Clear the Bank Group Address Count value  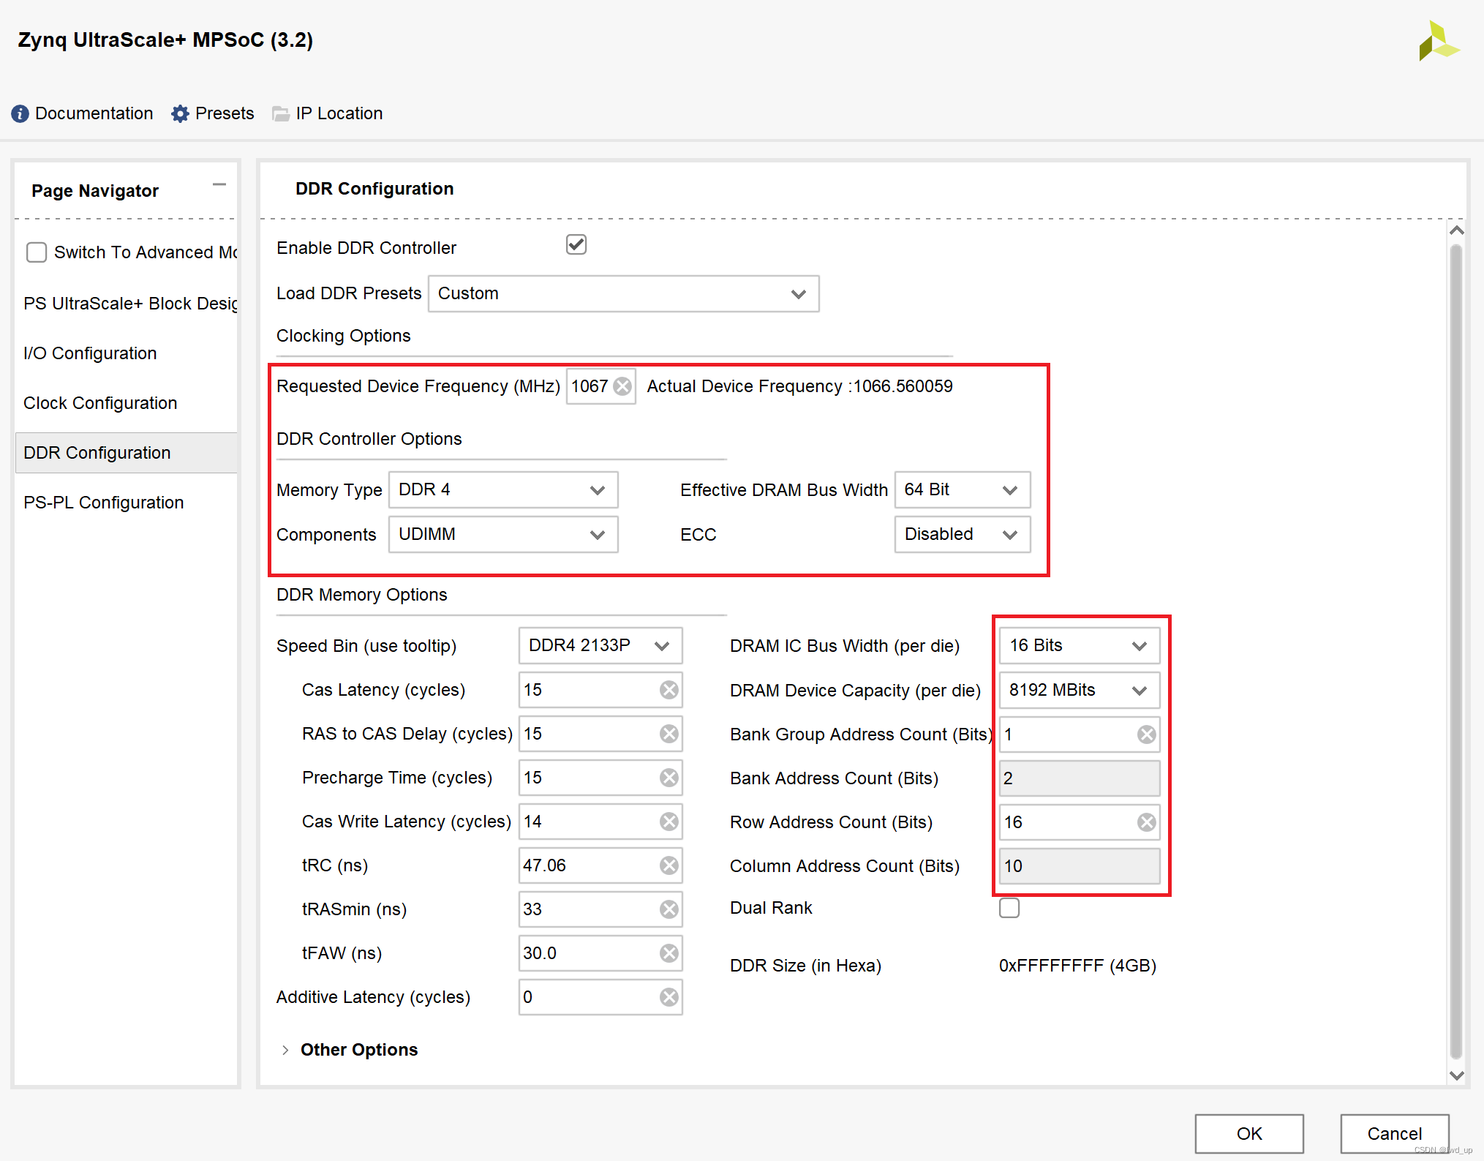1146,734
